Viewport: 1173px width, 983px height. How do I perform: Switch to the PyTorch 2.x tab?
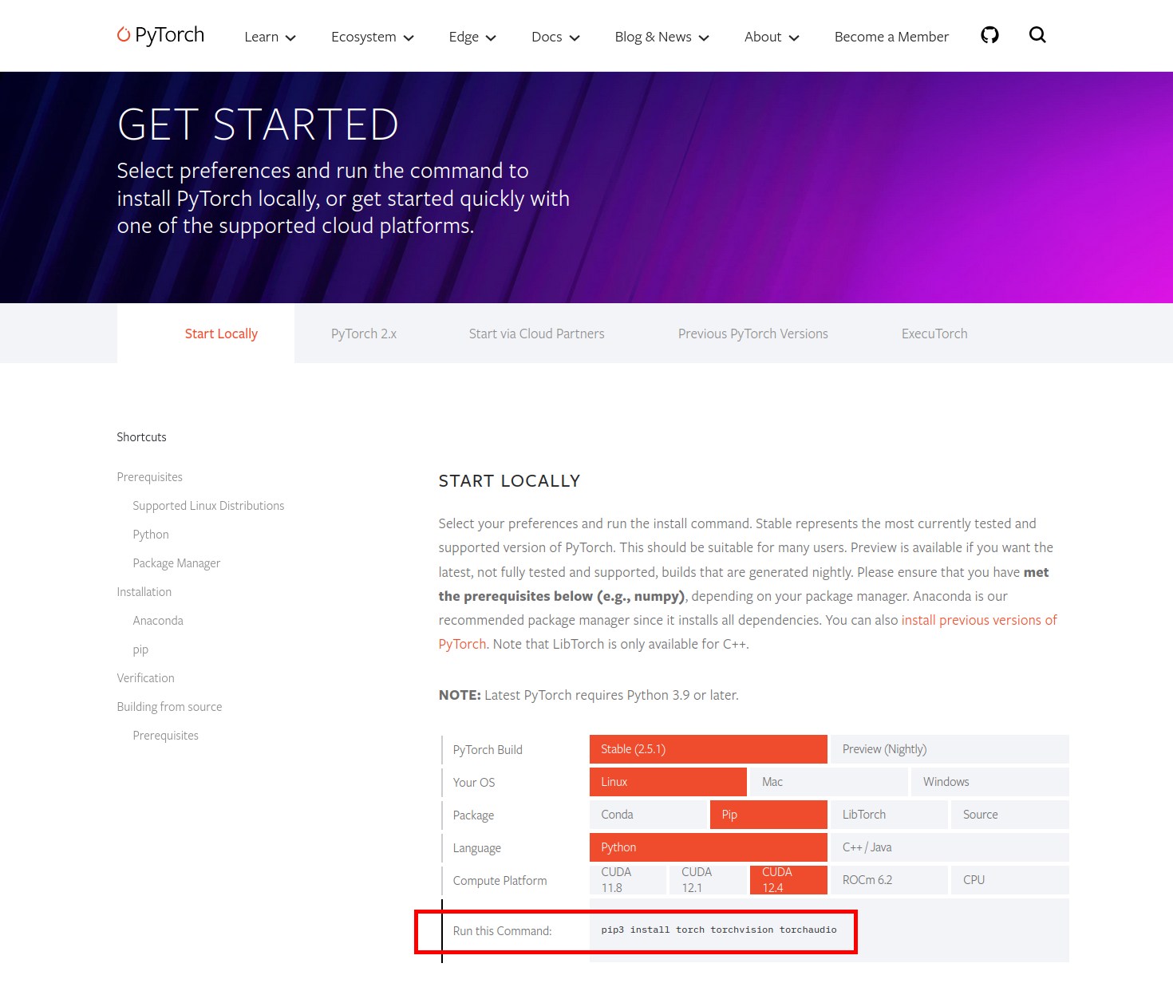tap(364, 334)
